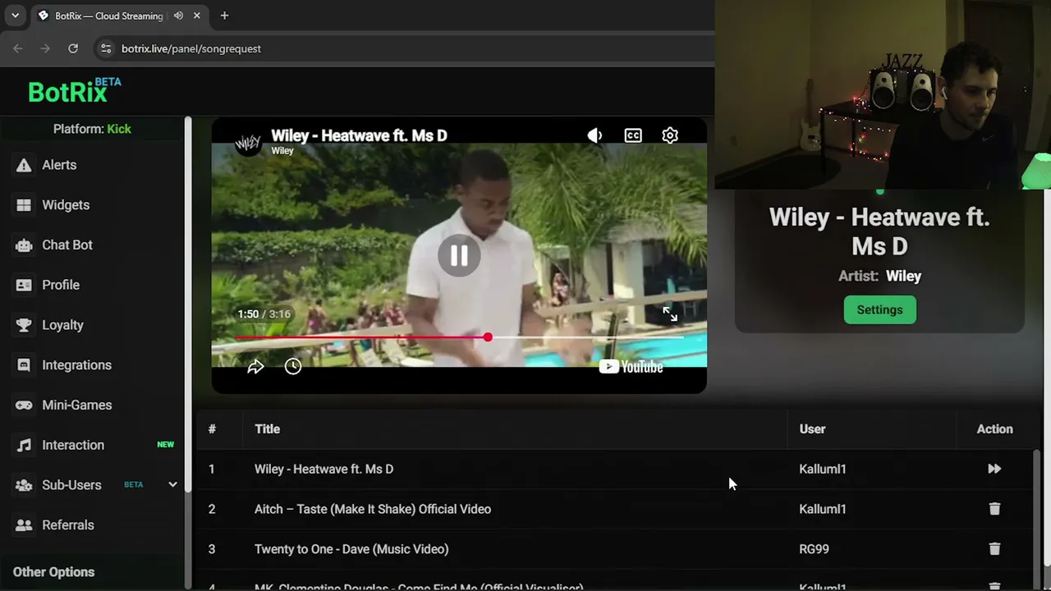
Task: Open Interaction using the music note icon
Action: (x=24, y=445)
